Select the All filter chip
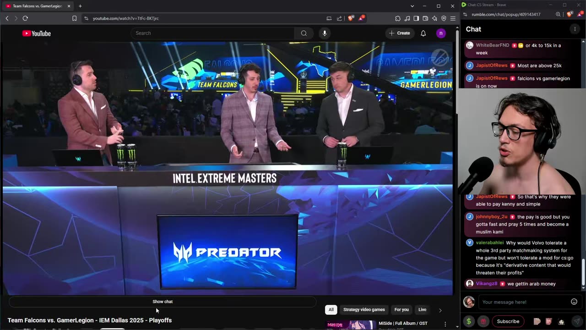The height and width of the screenshot is (330, 586). (331, 309)
